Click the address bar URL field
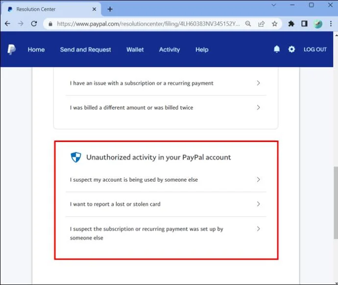The height and width of the screenshot is (285, 338). click(148, 24)
